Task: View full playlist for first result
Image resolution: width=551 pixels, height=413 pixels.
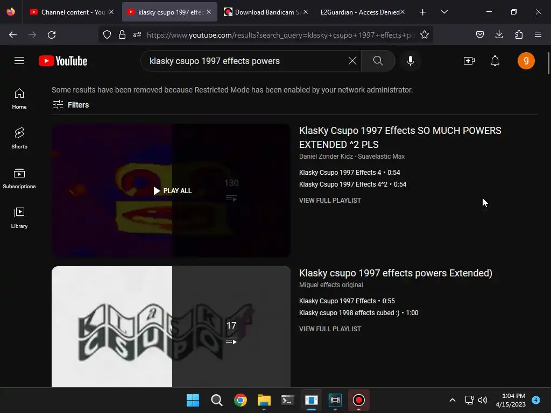Action: [330, 201]
